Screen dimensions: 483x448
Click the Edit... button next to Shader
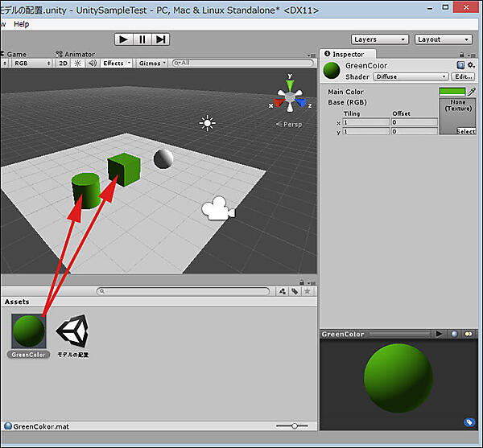[x=463, y=76]
